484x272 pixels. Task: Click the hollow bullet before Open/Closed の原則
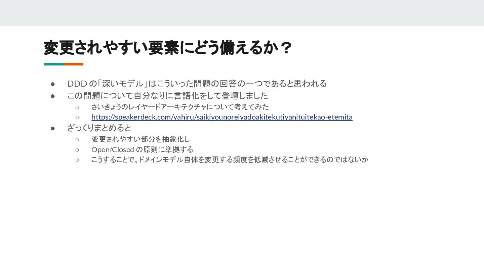click(x=77, y=150)
